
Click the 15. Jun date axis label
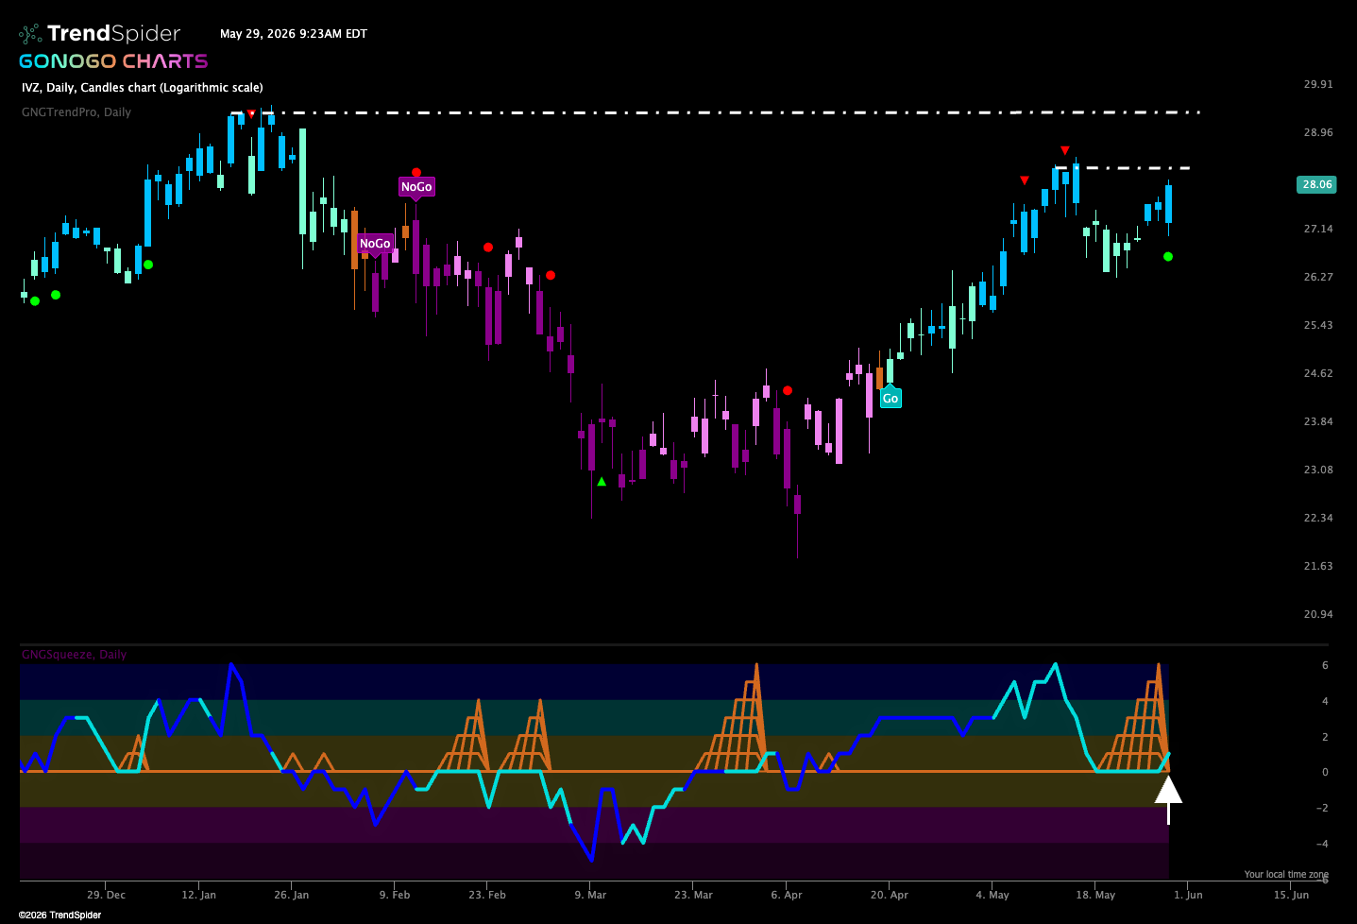pyautogui.click(x=1291, y=895)
